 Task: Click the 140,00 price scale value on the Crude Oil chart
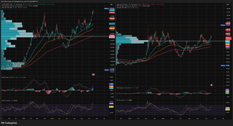point(228,9)
